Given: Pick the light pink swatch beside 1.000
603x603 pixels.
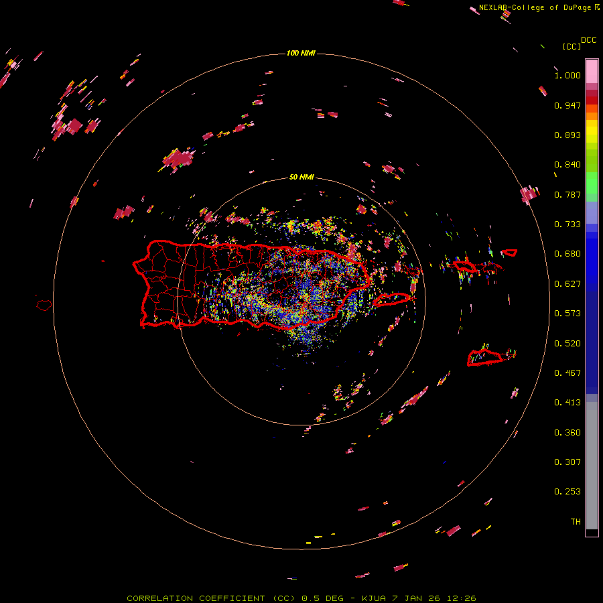Looking at the screenshot, I should [592, 72].
